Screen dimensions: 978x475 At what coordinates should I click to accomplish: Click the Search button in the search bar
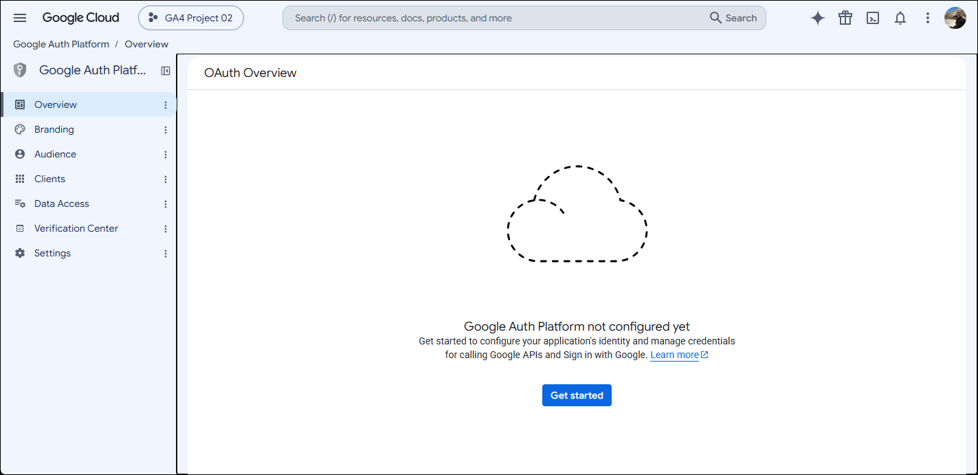733,18
